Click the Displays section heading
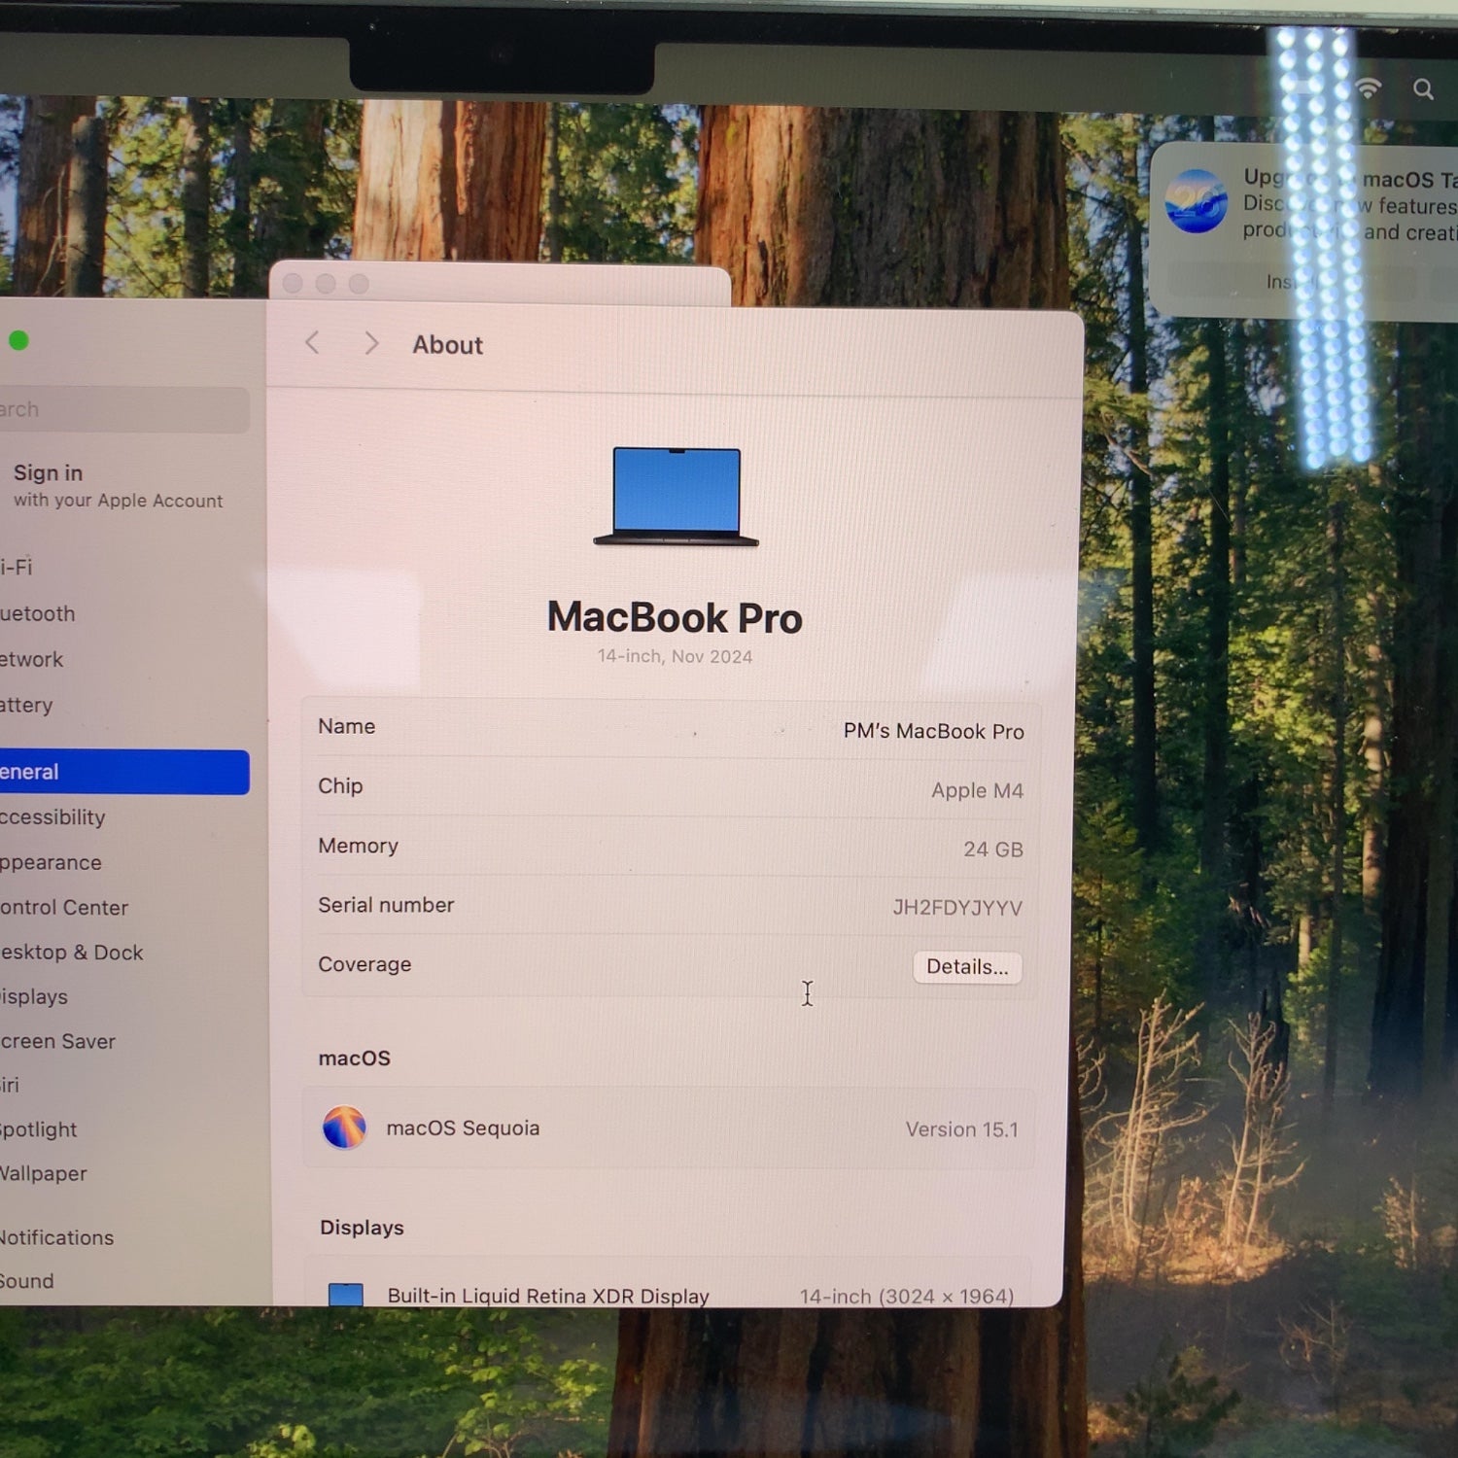The image size is (1458, 1458). [x=362, y=1228]
